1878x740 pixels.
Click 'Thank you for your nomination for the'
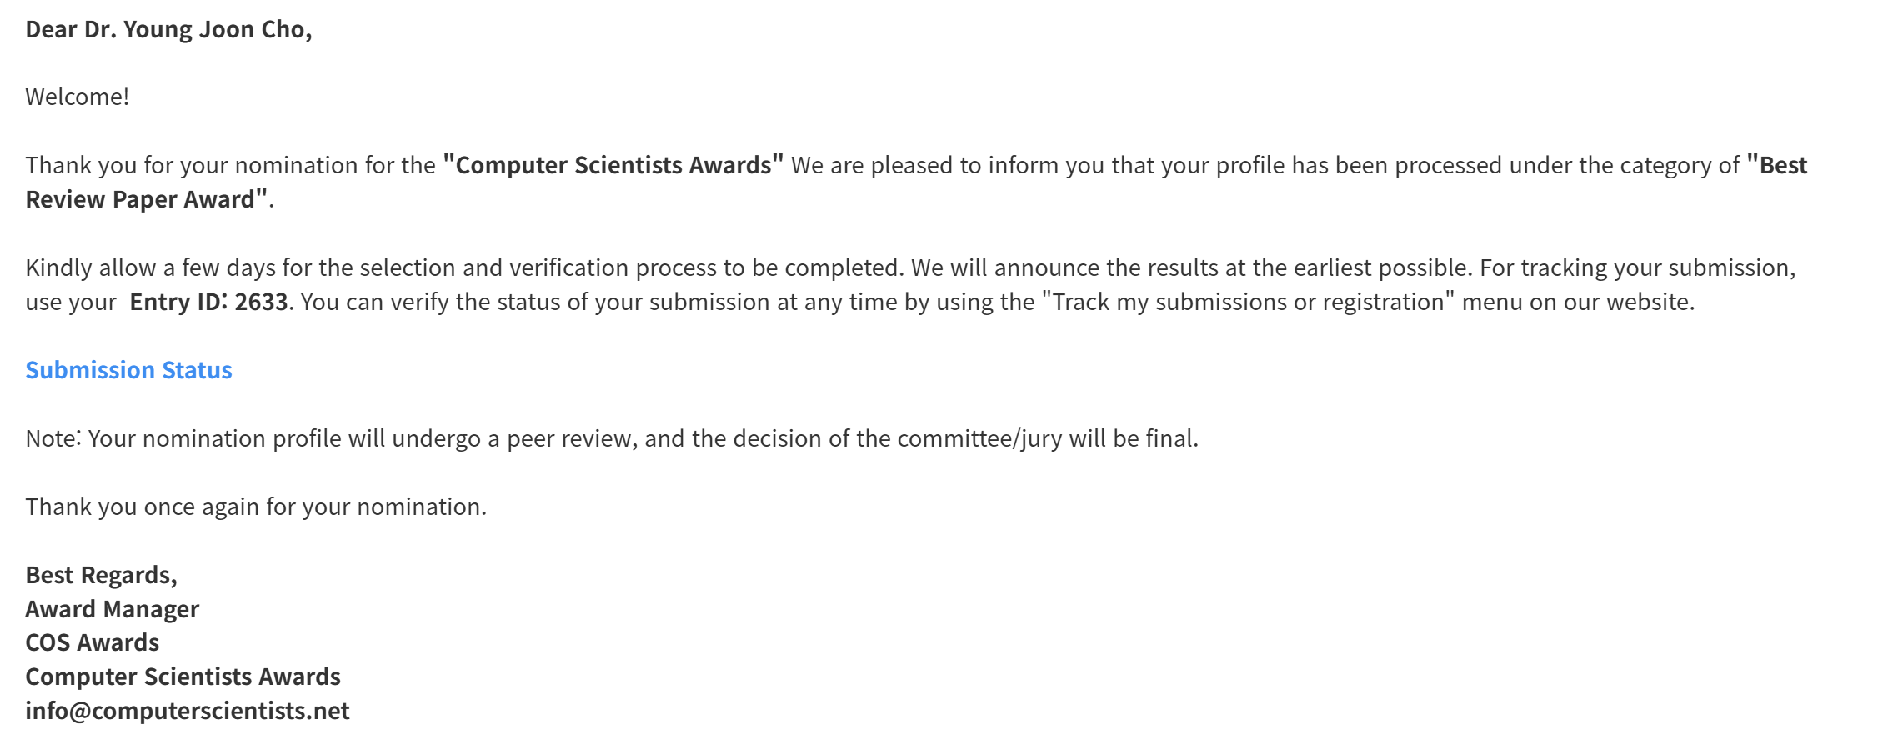tap(230, 165)
